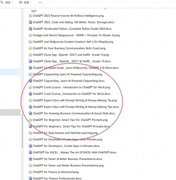Select file name ChatGPT Clone App _ OpenAI _ iOS17 & Swift5 docx
The height and width of the screenshot is (180, 176).
[72, 61]
